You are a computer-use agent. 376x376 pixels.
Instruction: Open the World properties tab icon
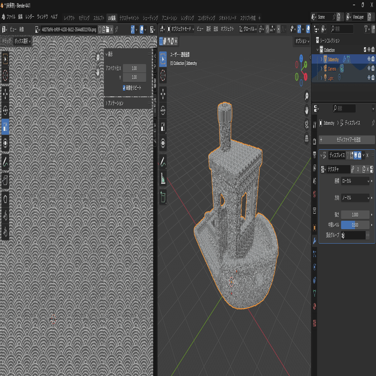[x=315, y=194]
